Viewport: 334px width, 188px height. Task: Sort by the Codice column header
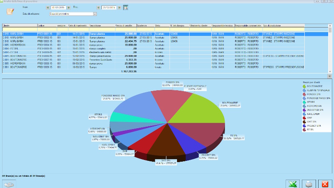(x=47, y=25)
